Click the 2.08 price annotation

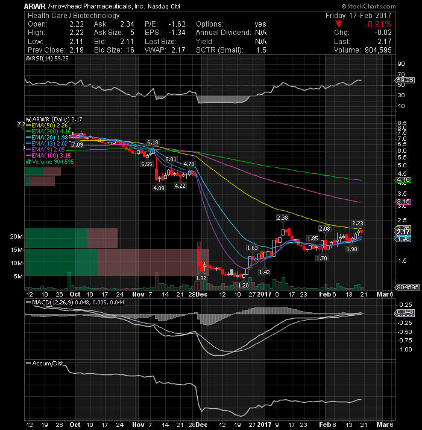click(324, 228)
